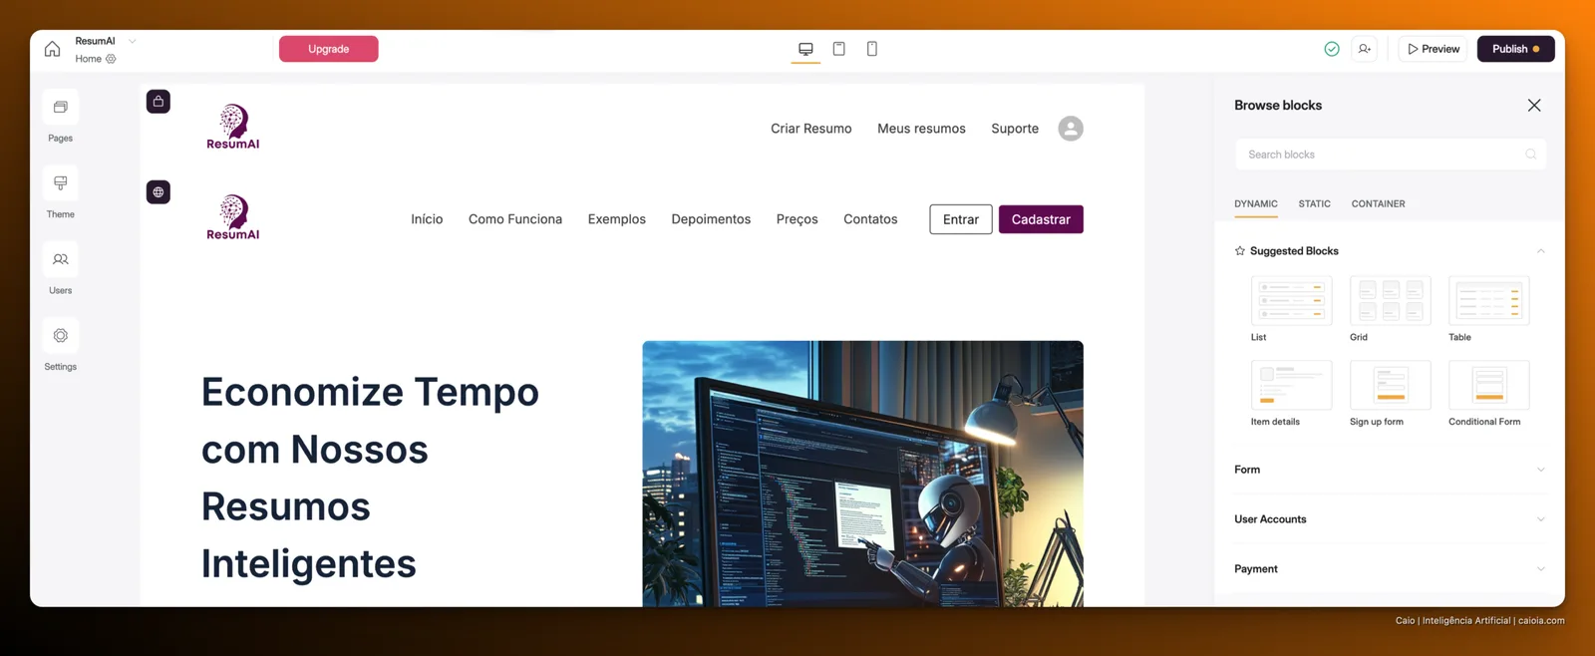Click the Search blocks field
Image resolution: width=1595 pixels, height=656 pixels.
(x=1390, y=155)
